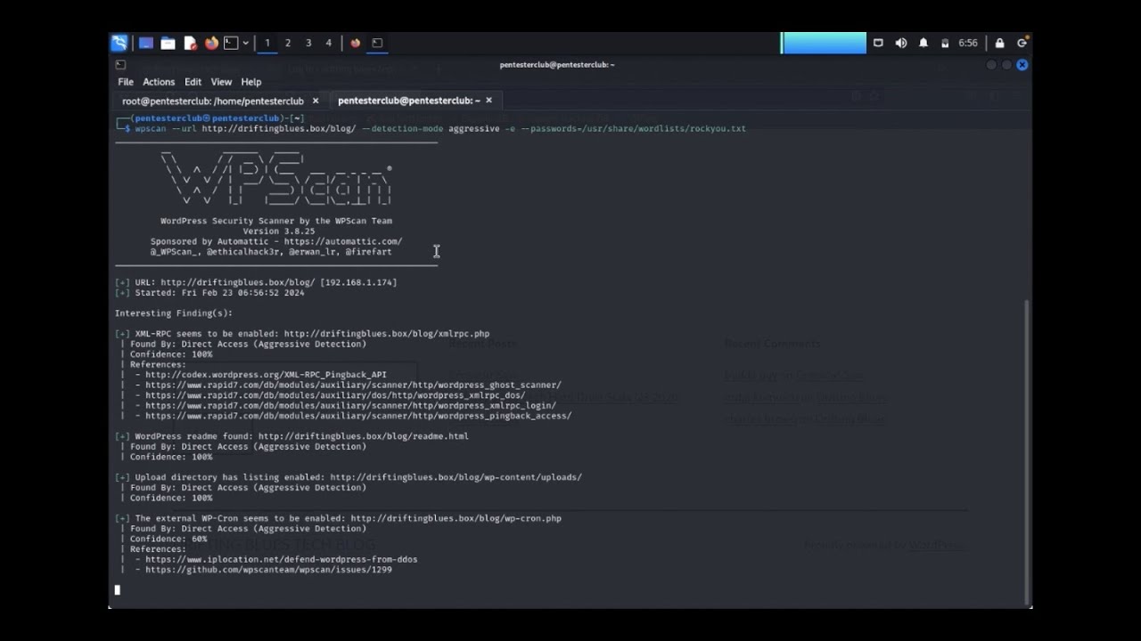The width and height of the screenshot is (1141, 641).
Task: Click the terminal window icon in title bar
Action: tap(120, 65)
